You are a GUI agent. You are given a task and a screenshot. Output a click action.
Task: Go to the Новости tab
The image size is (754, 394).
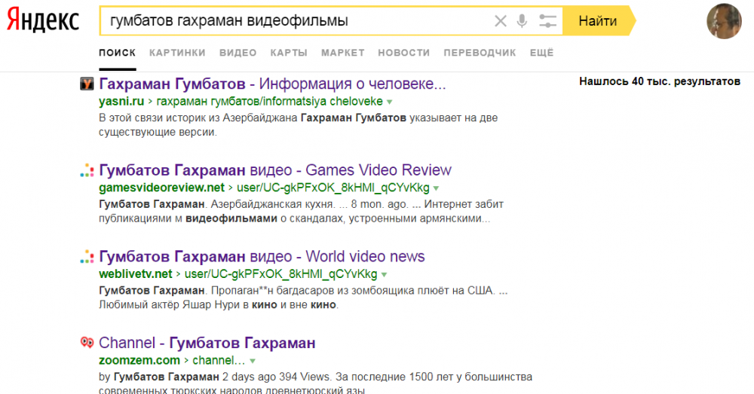click(x=404, y=53)
